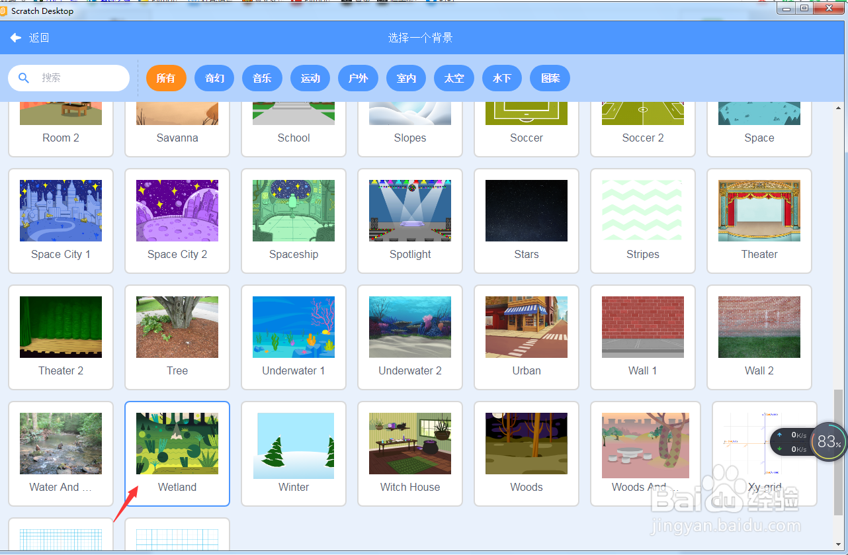Viewport: 848px width, 555px height.
Task: Open the Woods backdrop
Action: (527, 454)
